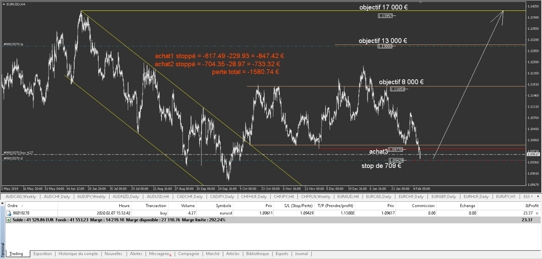The width and height of the screenshot is (542, 259).
Task: Sort orders by the Ordre column header
Action: click(x=32, y=206)
